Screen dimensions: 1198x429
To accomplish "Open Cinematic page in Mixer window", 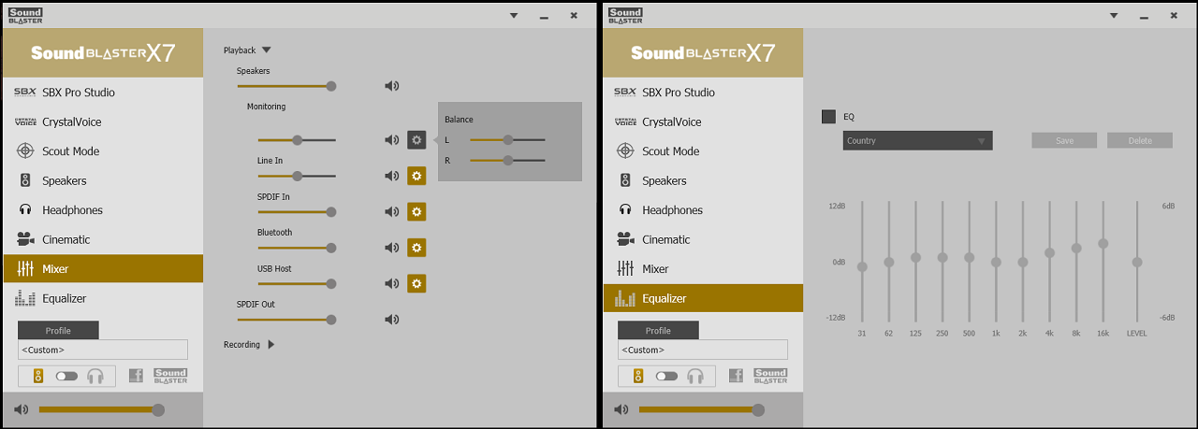I will pos(103,239).
